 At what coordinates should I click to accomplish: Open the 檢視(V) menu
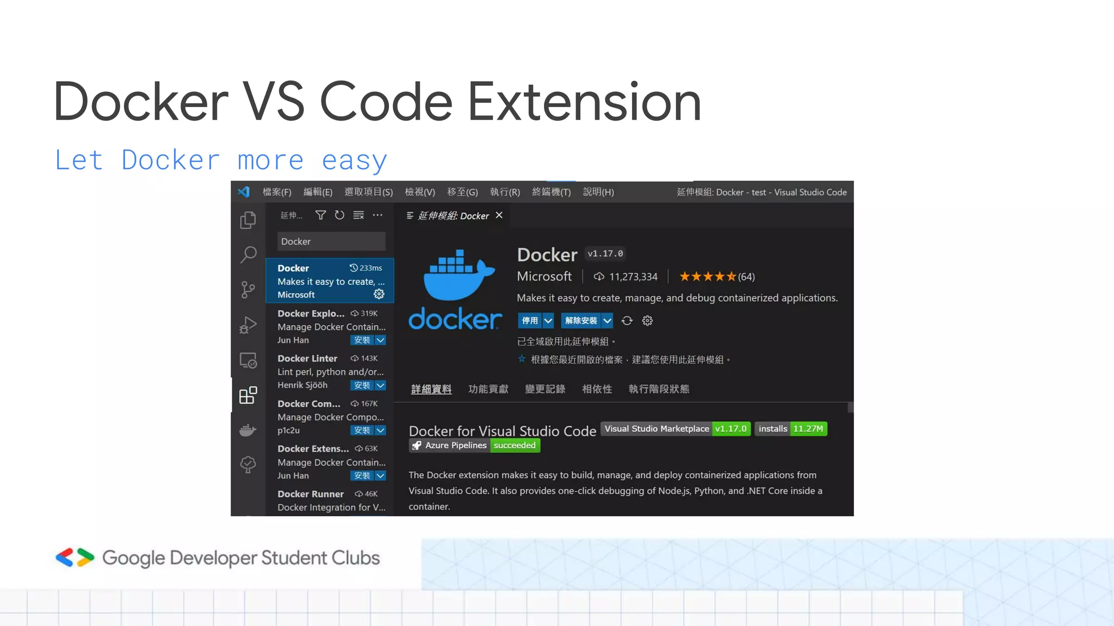[x=420, y=192]
